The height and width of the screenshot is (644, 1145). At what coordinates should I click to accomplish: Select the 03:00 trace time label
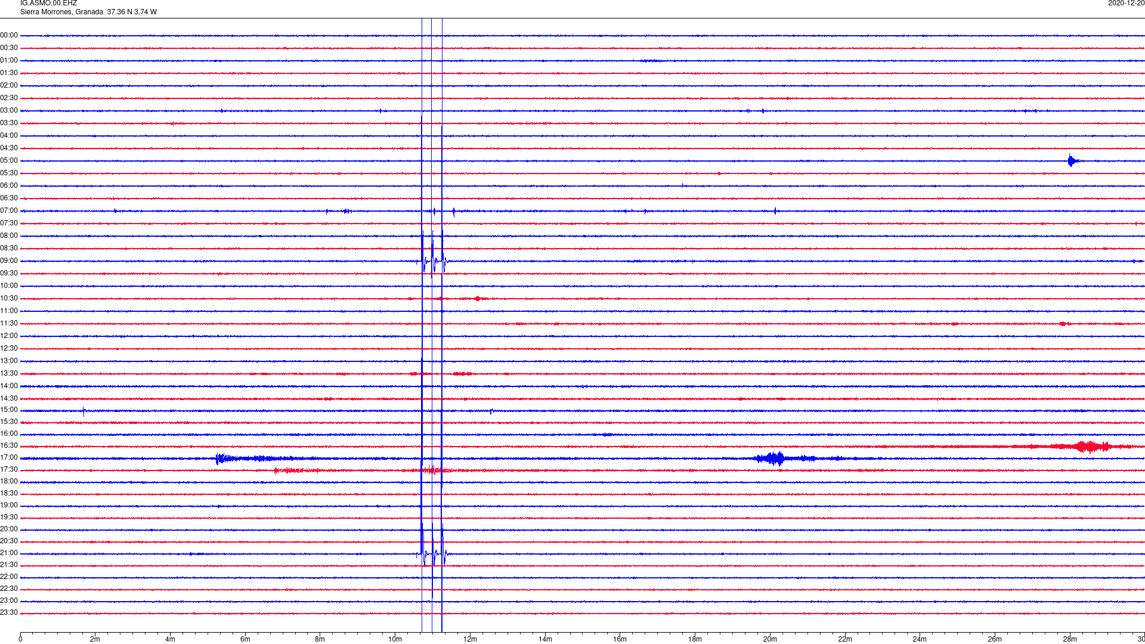[x=9, y=111]
